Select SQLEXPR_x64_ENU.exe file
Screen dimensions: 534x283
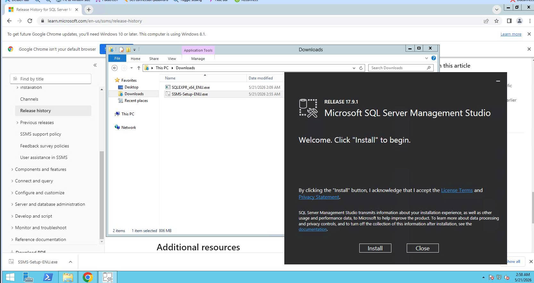[x=190, y=87]
